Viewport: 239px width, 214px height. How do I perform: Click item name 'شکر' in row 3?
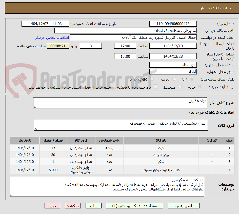pos(161,162)
